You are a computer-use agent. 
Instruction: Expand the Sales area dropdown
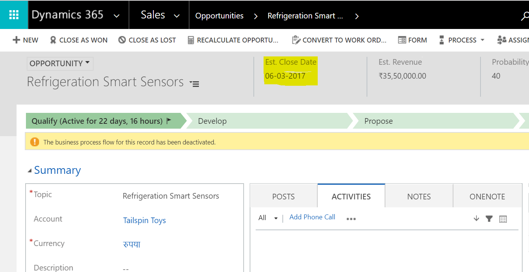tap(176, 16)
